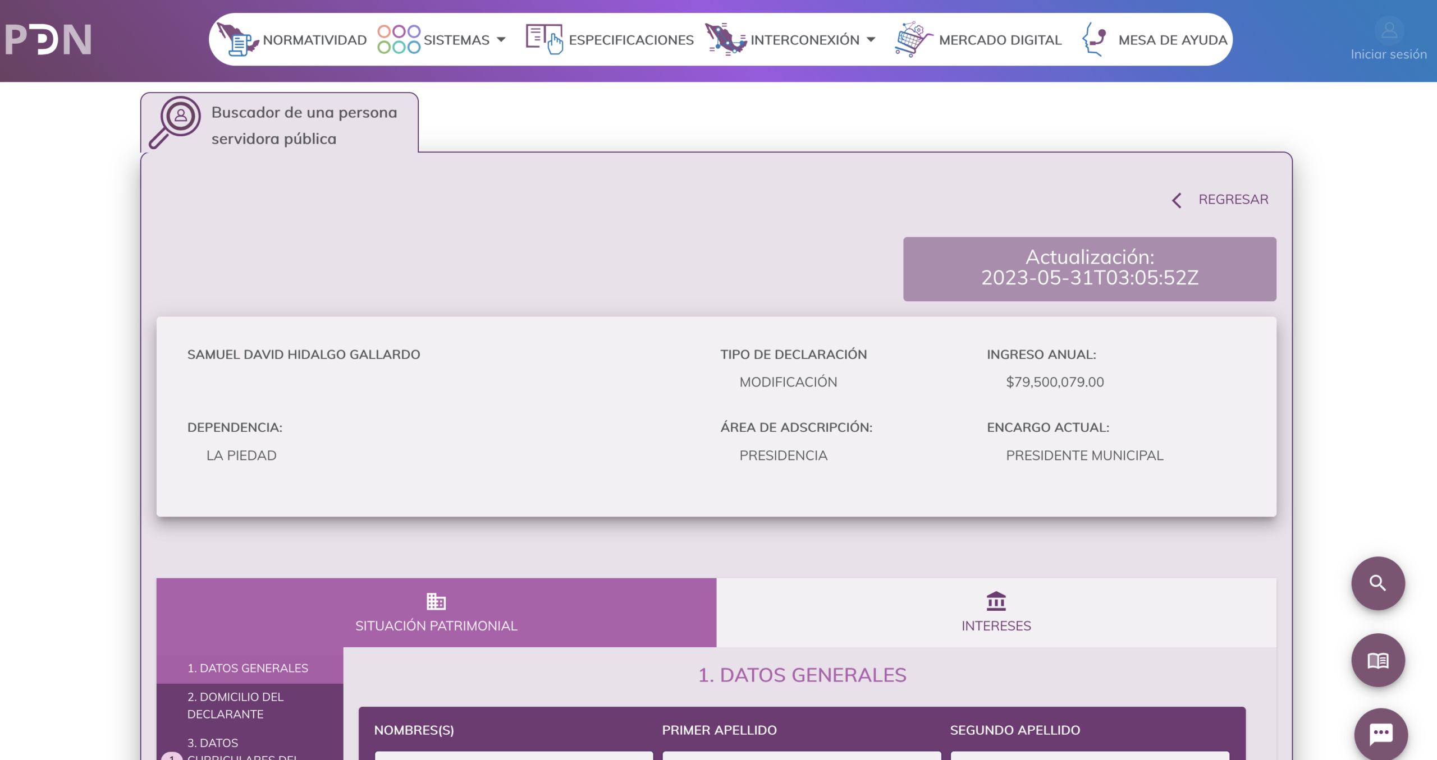Viewport: 1437px width, 760px height.
Task: Click the Intereses bank icon
Action: pyautogui.click(x=996, y=601)
